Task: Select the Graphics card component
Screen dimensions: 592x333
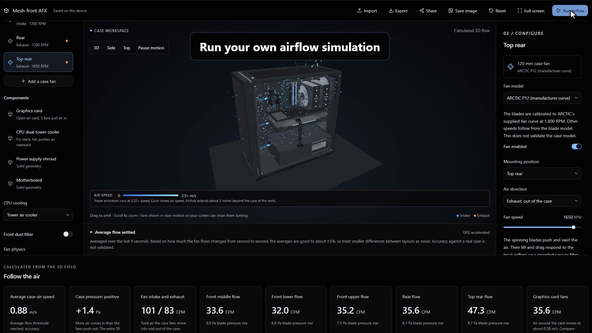Action: [x=38, y=114]
